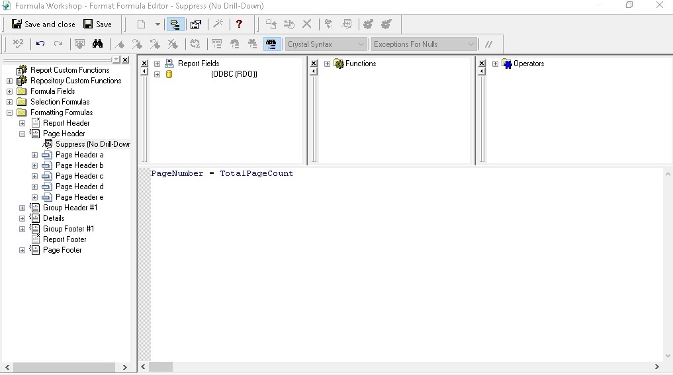This screenshot has width=673, height=375.
Task: Close the Operators pane X
Action: coord(482,63)
